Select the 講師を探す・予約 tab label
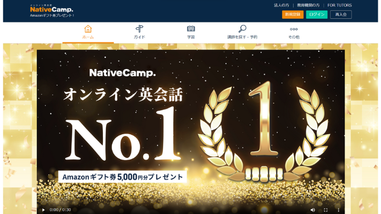Viewport: 381px width, 214px height. 242,37
